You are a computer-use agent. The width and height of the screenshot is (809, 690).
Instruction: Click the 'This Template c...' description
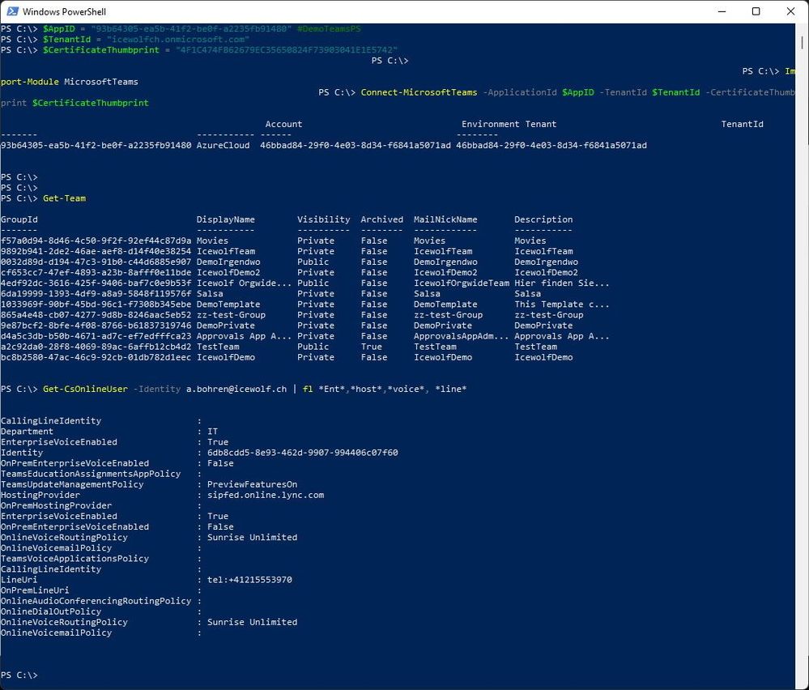562,305
